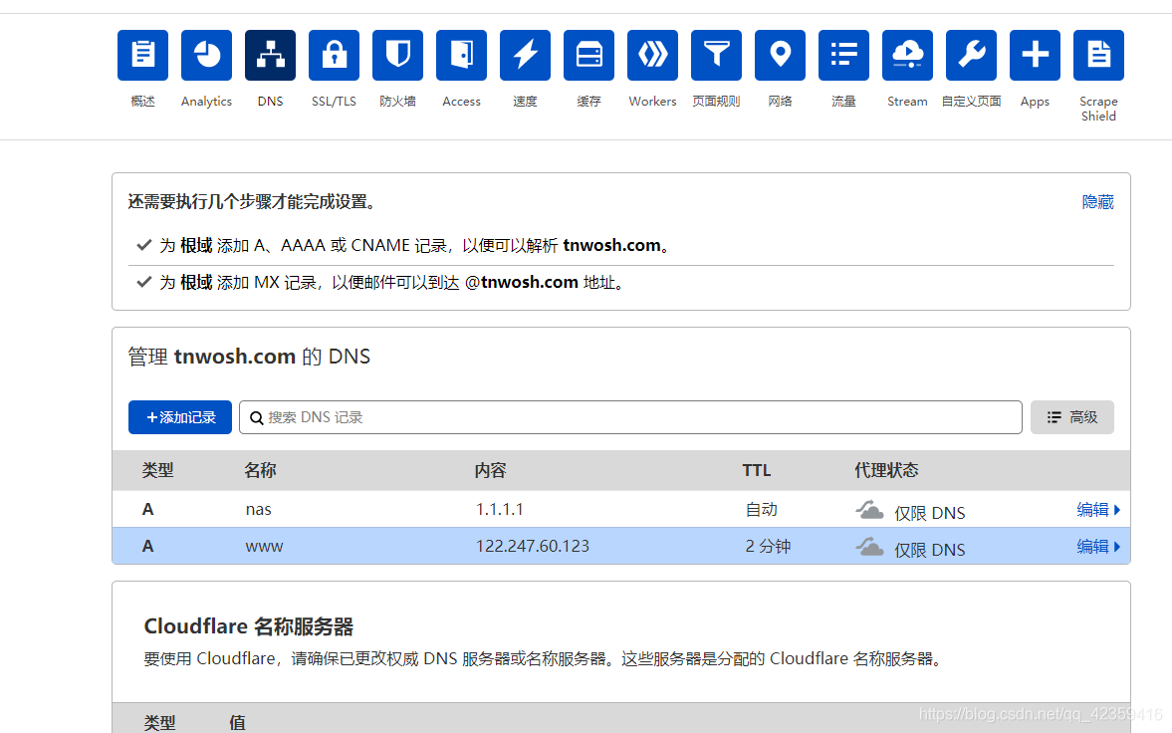Viewport: 1172px width, 733px height.
Task: Open the Analytics pie chart icon
Action: click(206, 56)
